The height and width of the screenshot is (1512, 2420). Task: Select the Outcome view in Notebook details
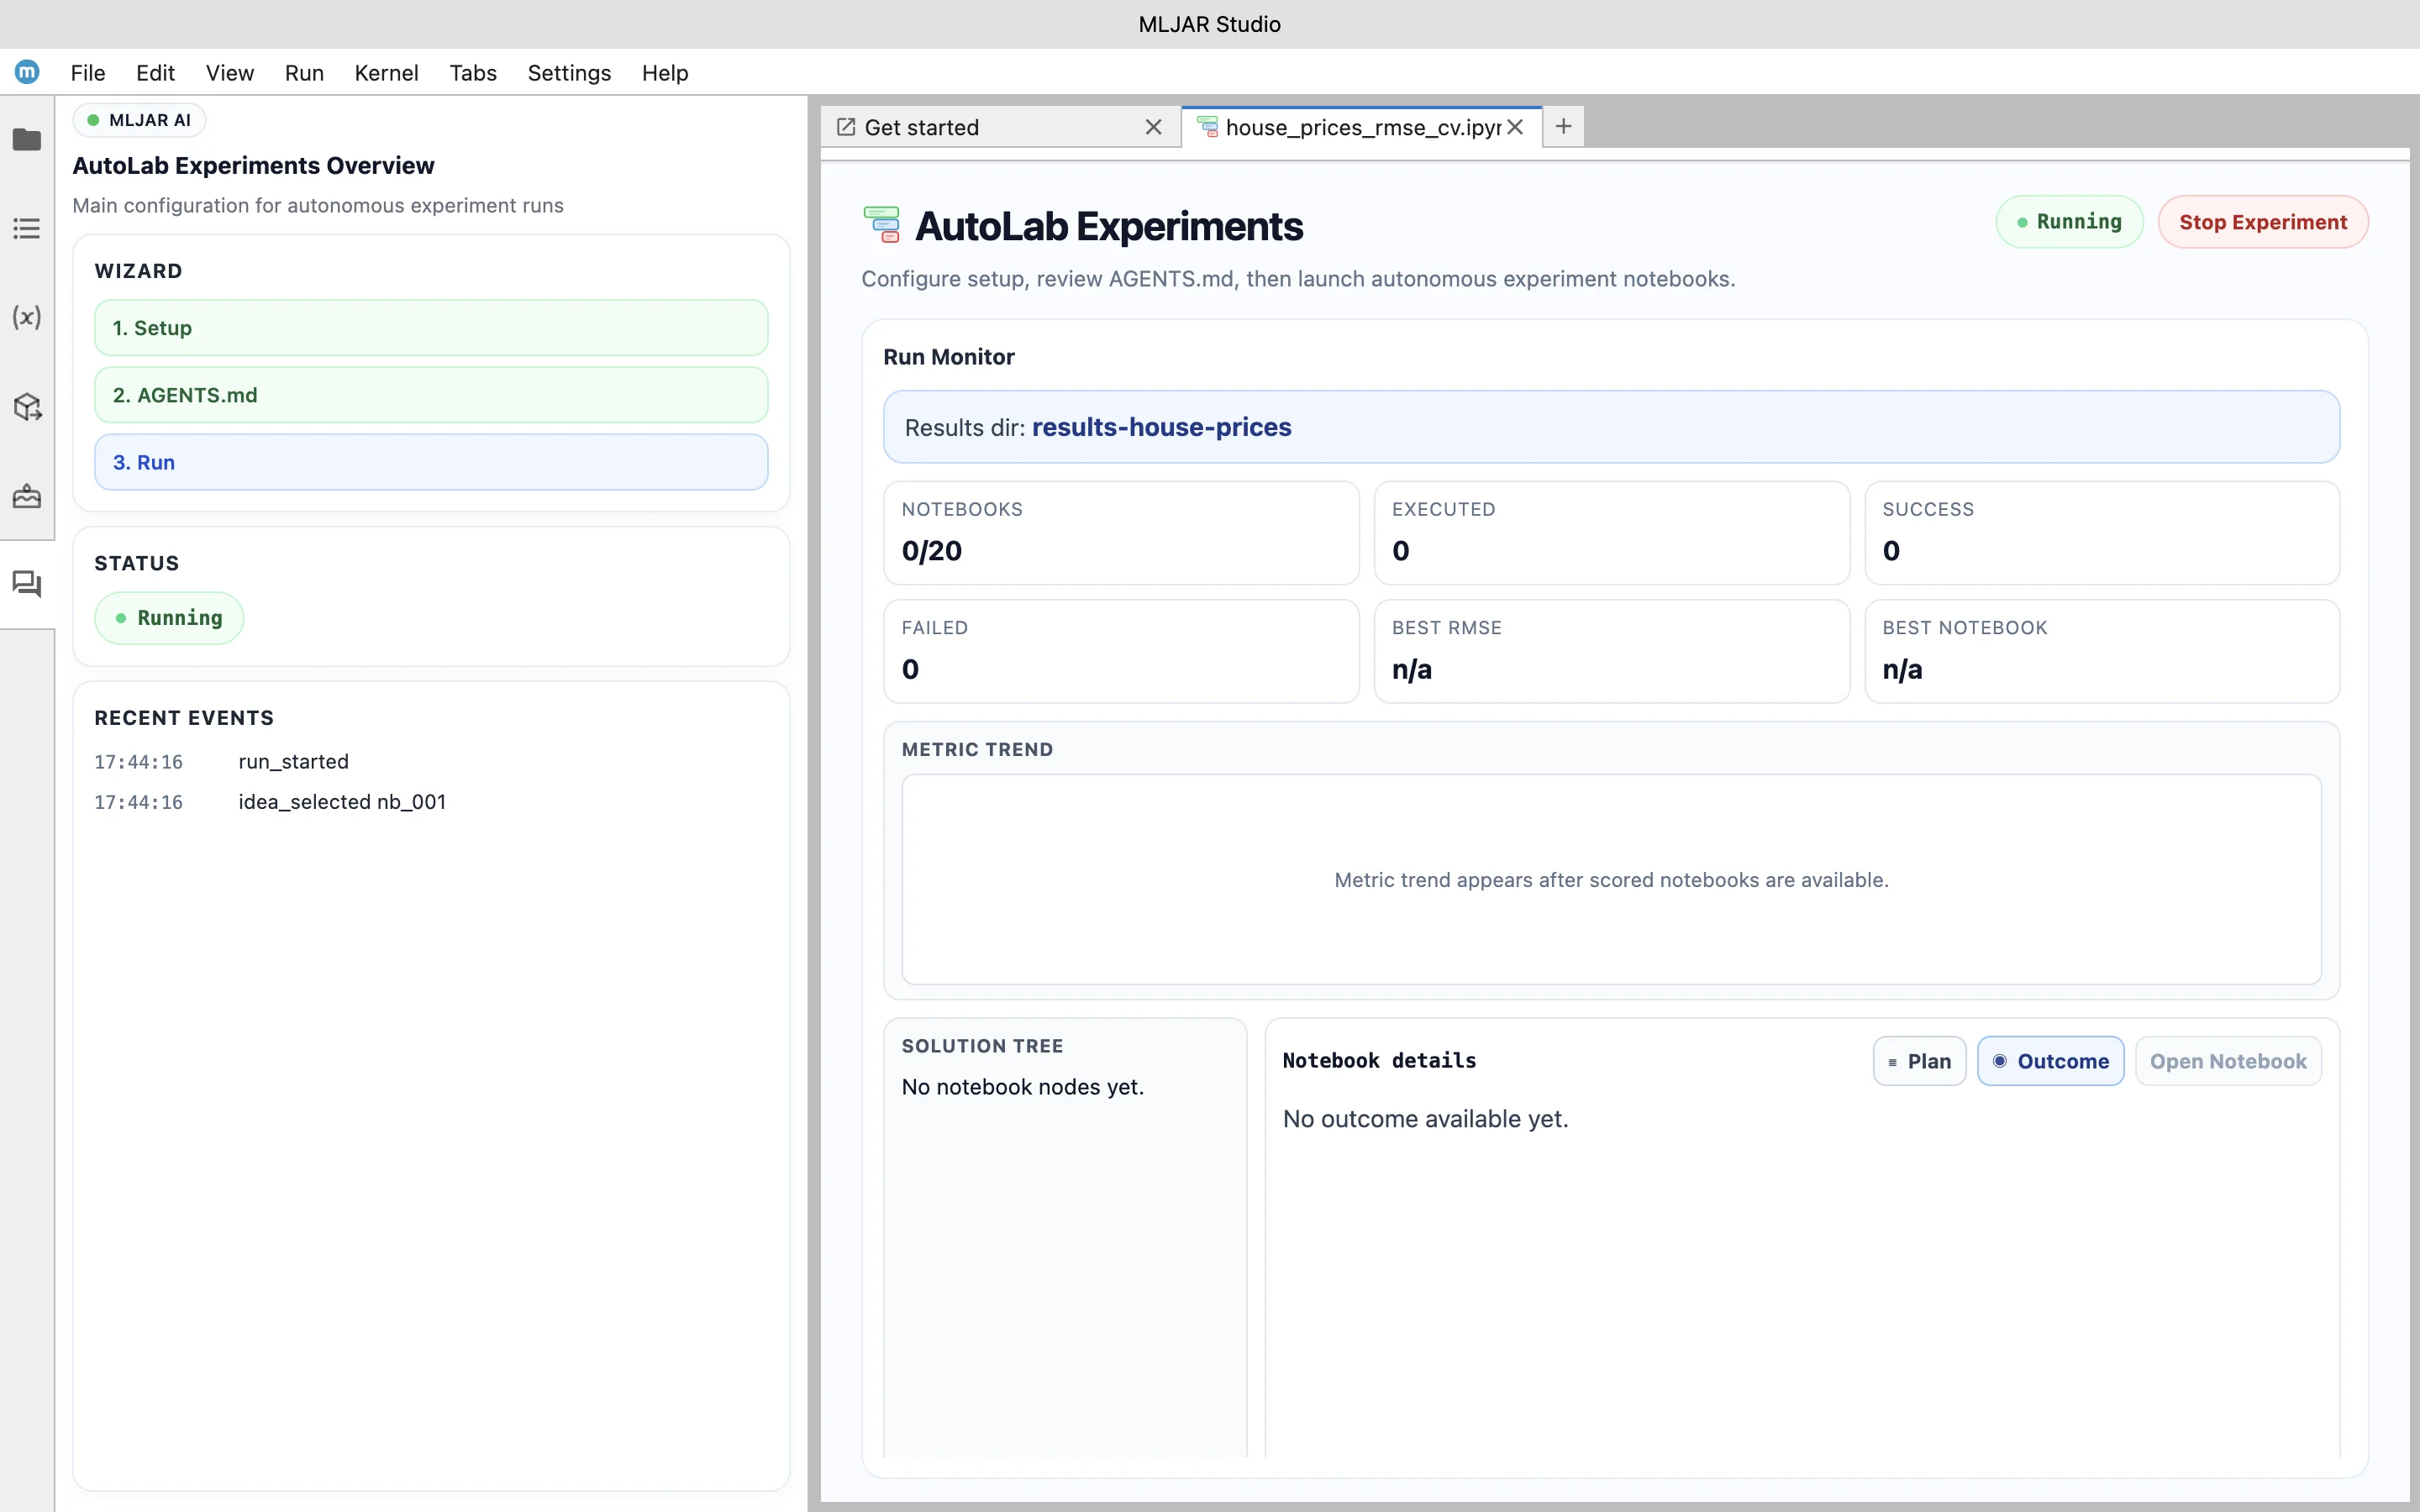coord(2050,1060)
